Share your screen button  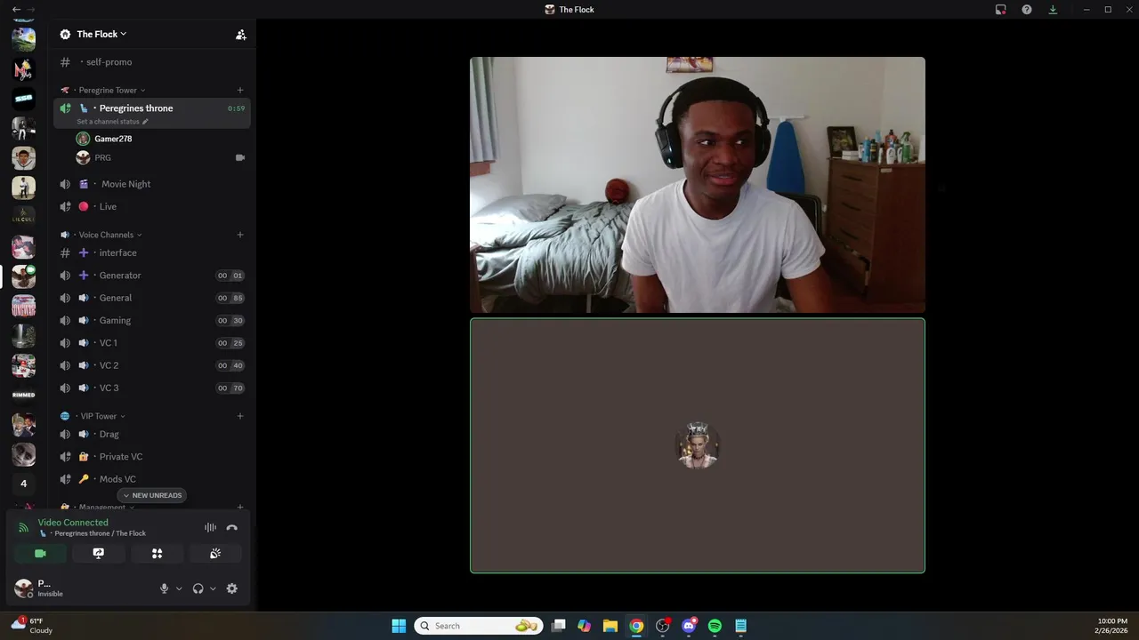(x=99, y=553)
